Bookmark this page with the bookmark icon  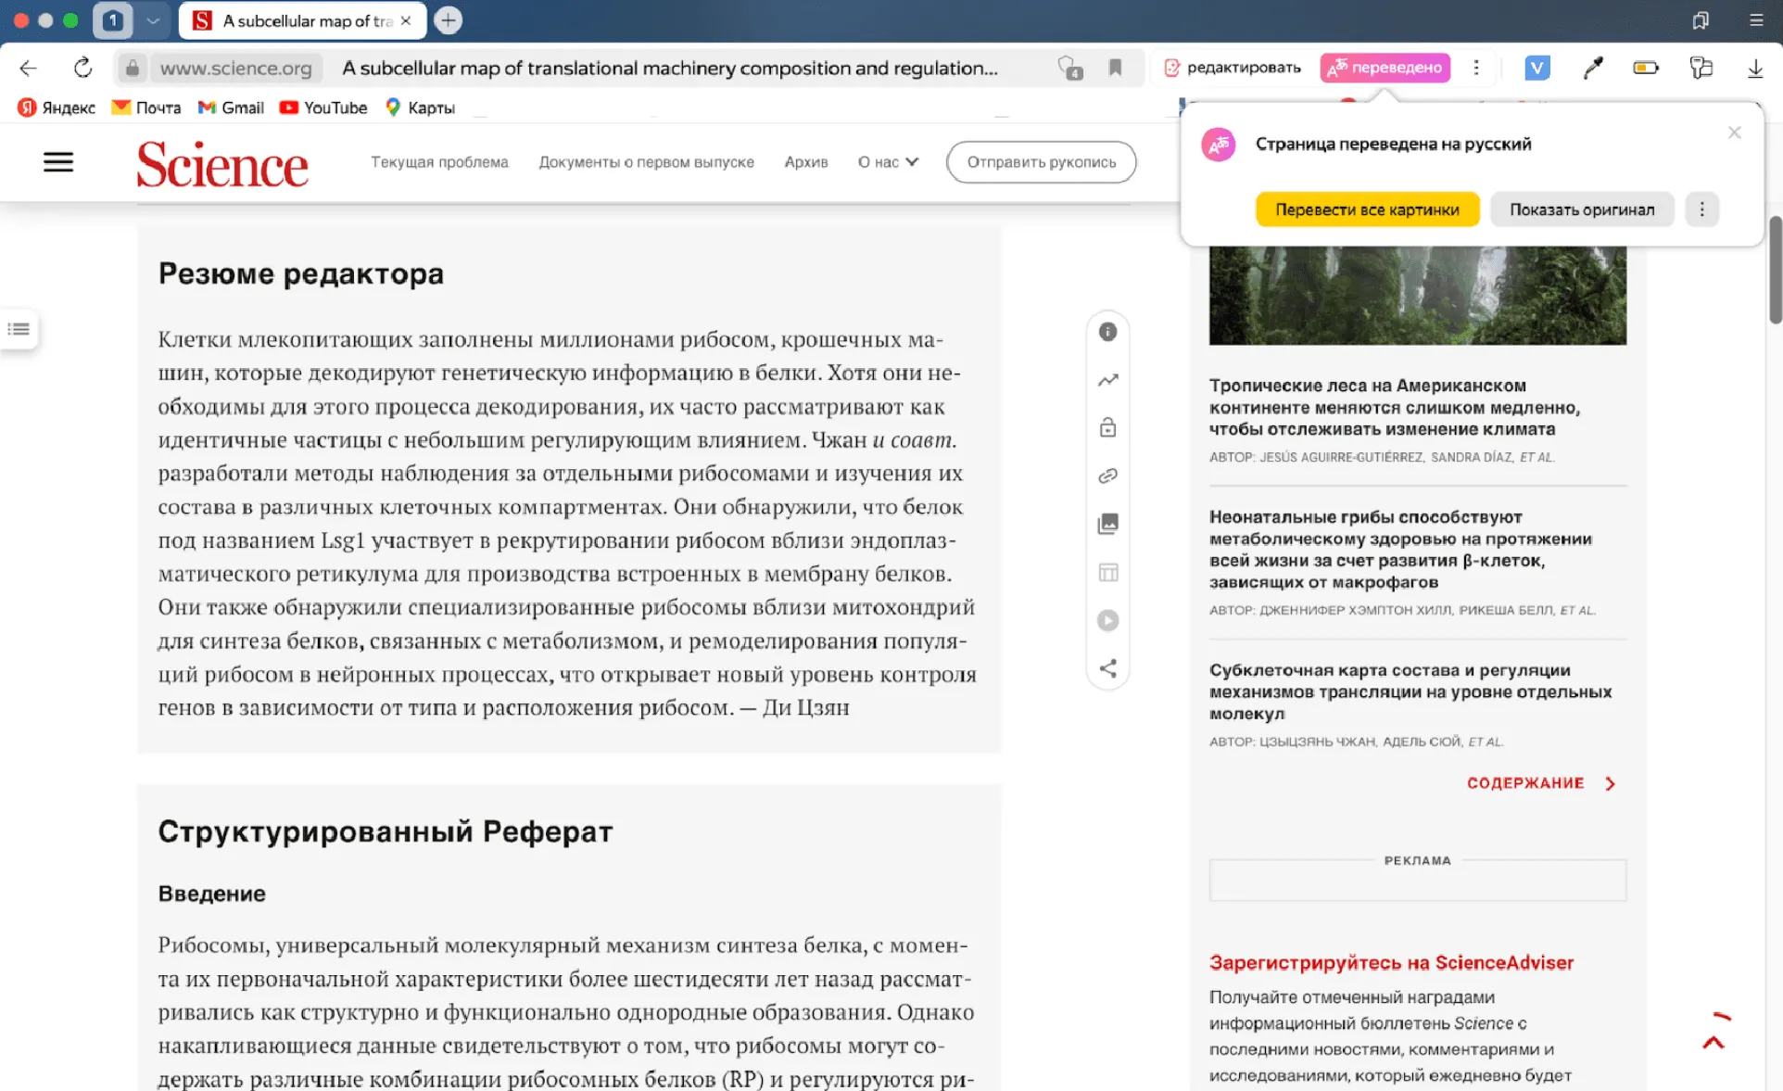coord(1115,68)
